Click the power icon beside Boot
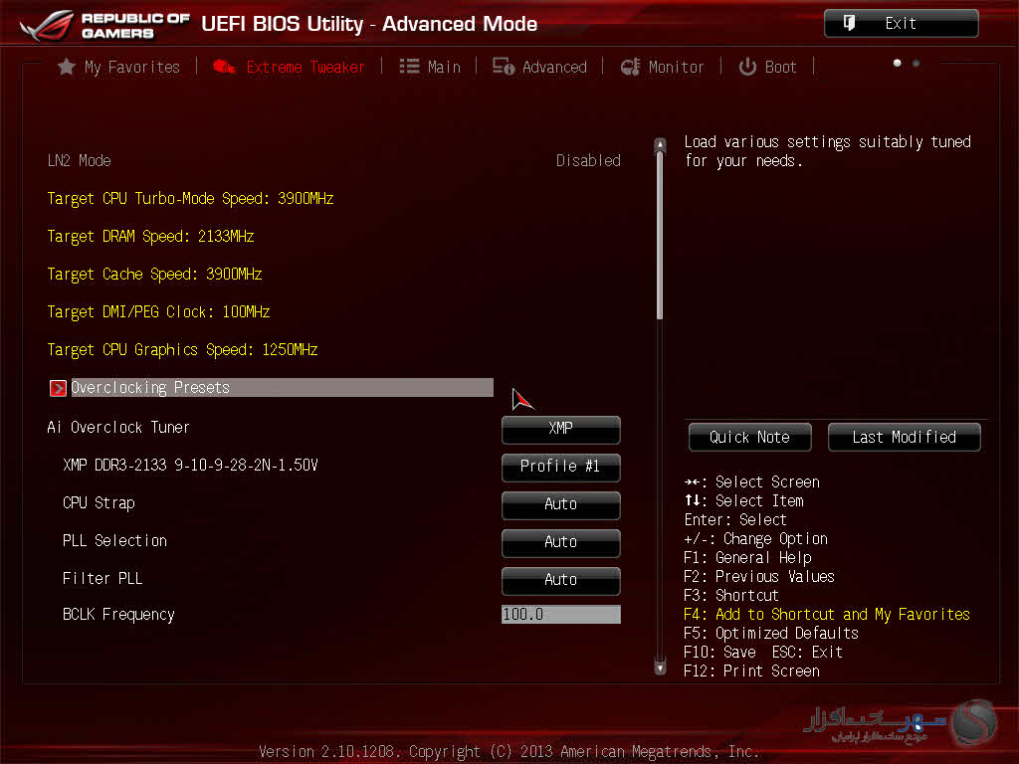Viewport: 1019px width, 764px height. coord(747,67)
